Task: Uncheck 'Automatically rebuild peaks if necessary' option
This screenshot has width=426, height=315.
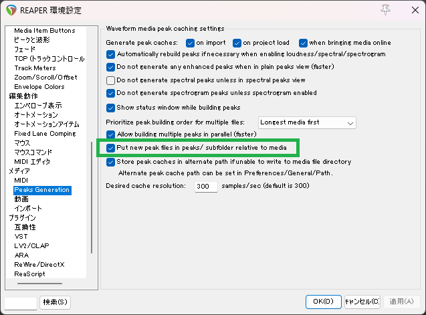Action: tap(110, 54)
